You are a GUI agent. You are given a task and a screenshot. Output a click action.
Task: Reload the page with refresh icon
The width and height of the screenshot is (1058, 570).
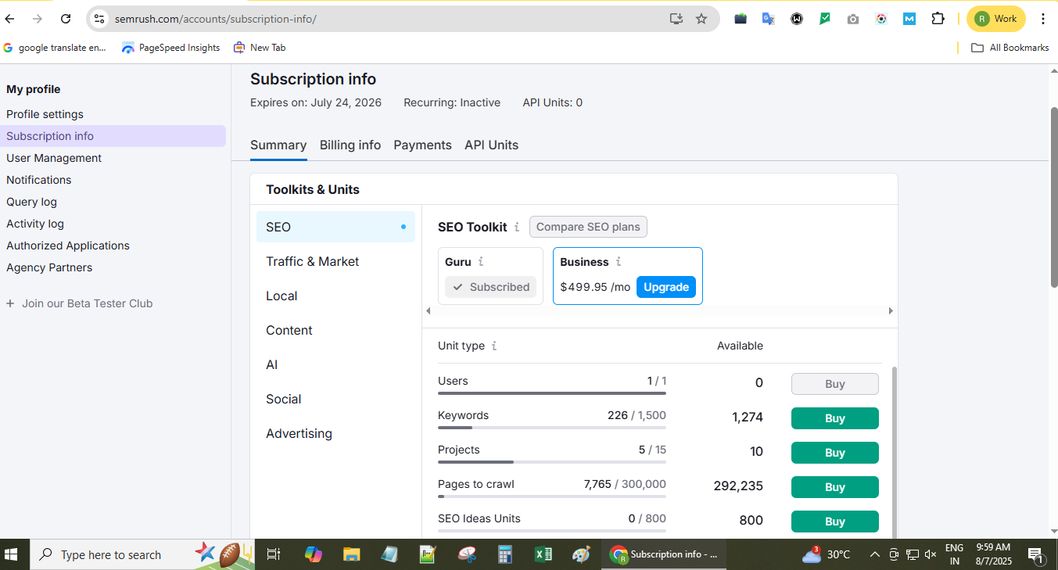click(66, 19)
